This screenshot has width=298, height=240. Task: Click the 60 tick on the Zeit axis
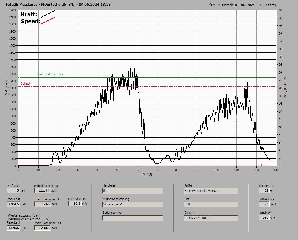(137, 170)
